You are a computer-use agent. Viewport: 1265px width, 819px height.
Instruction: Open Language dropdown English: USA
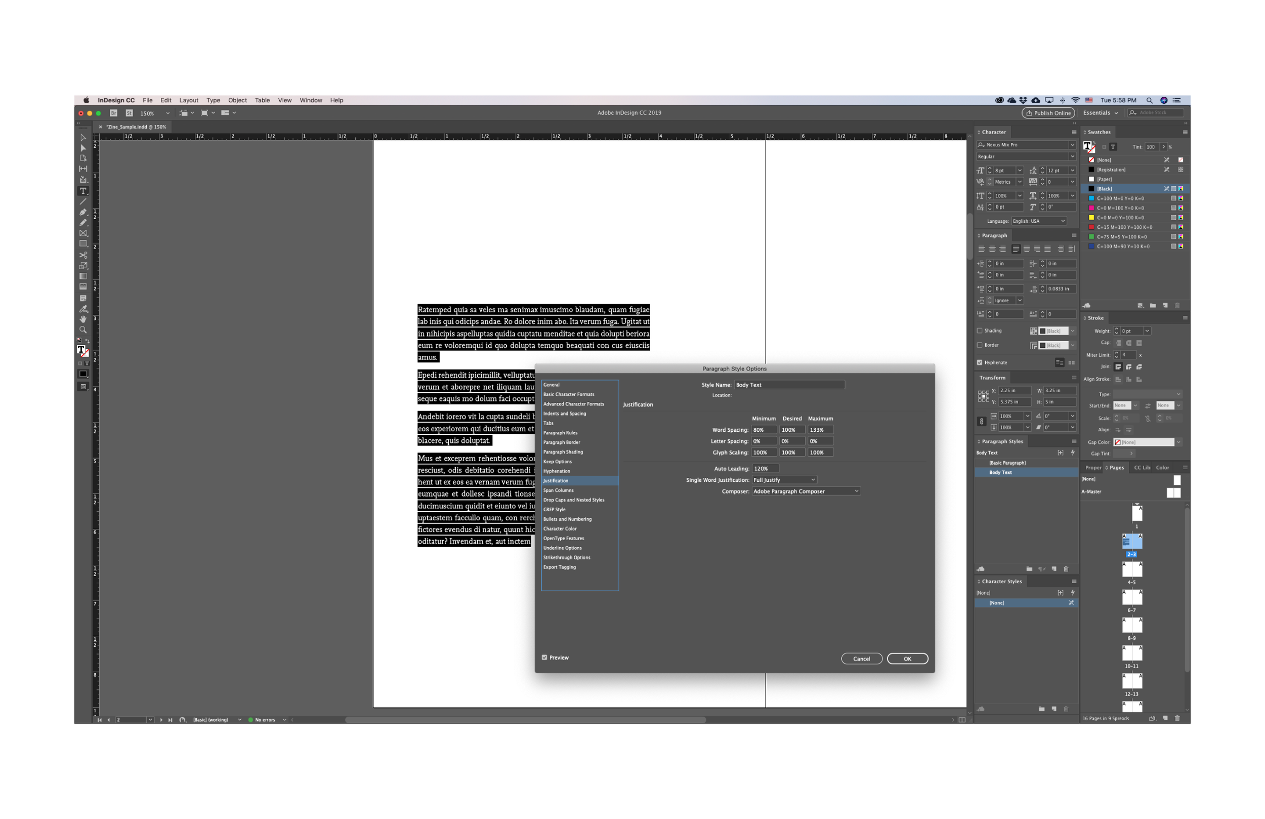pos(1039,221)
